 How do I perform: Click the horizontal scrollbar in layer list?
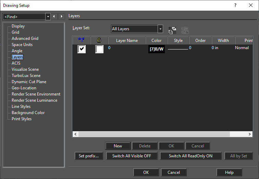pos(154,134)
